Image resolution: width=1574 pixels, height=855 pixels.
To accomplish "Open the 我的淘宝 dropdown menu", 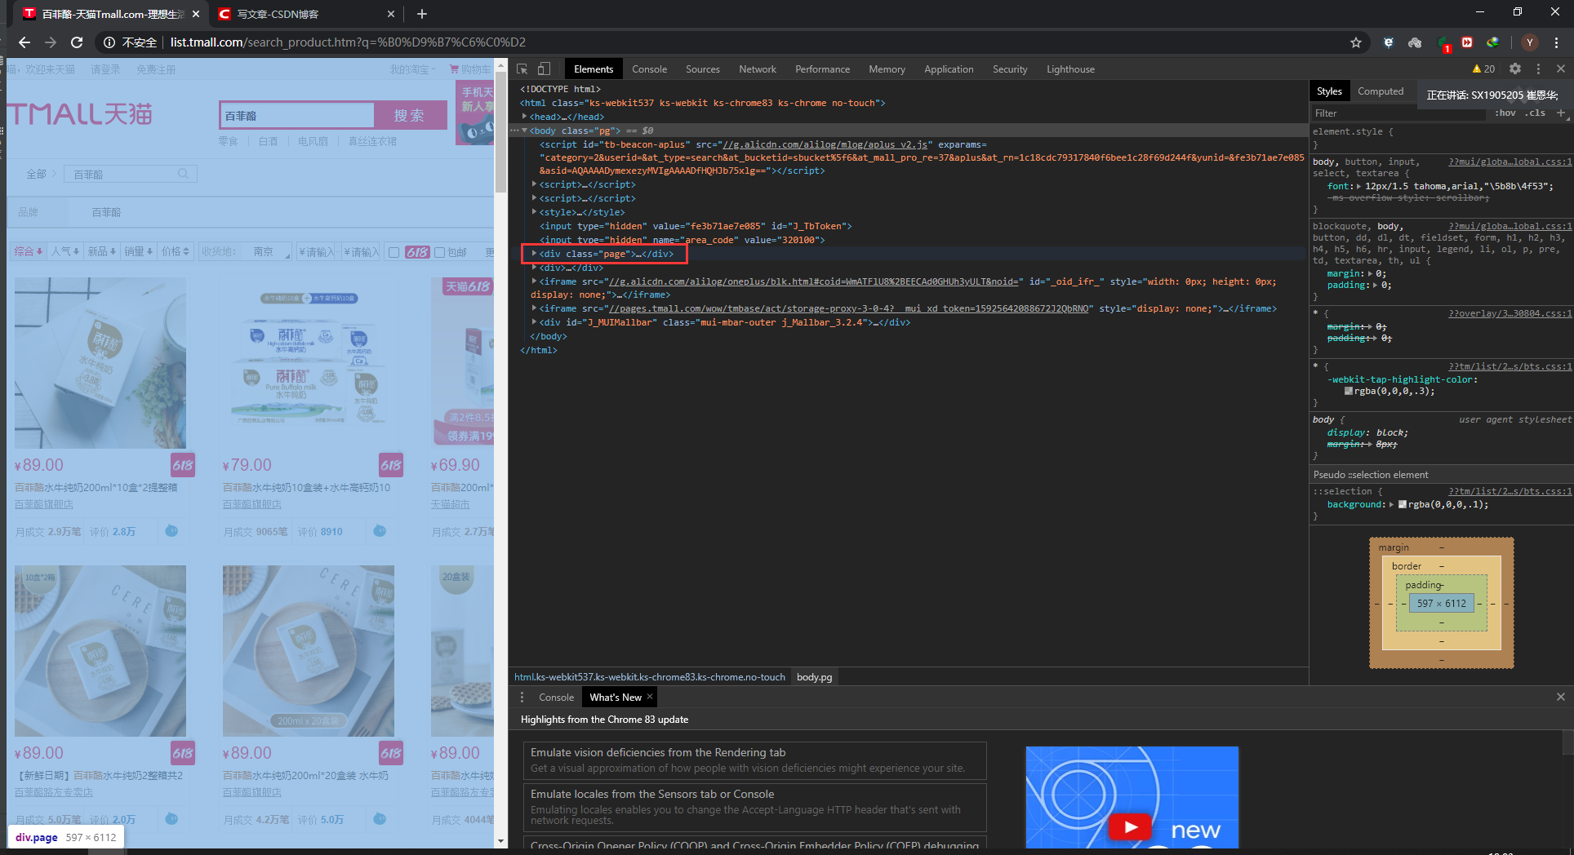I will click(x=412, y=69).
